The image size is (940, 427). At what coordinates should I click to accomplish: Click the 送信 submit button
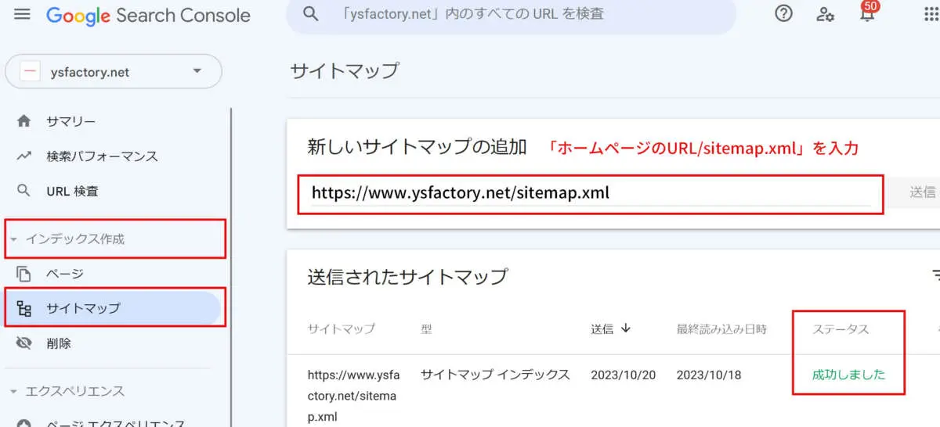click(923, 192)
